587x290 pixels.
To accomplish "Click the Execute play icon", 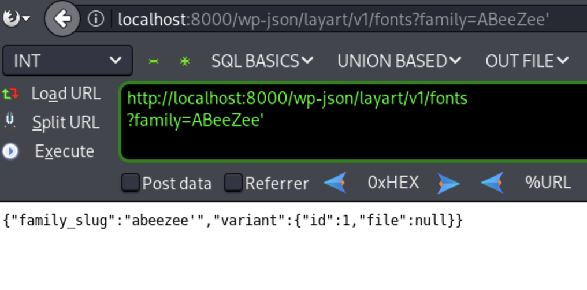I will pos(10,151).
